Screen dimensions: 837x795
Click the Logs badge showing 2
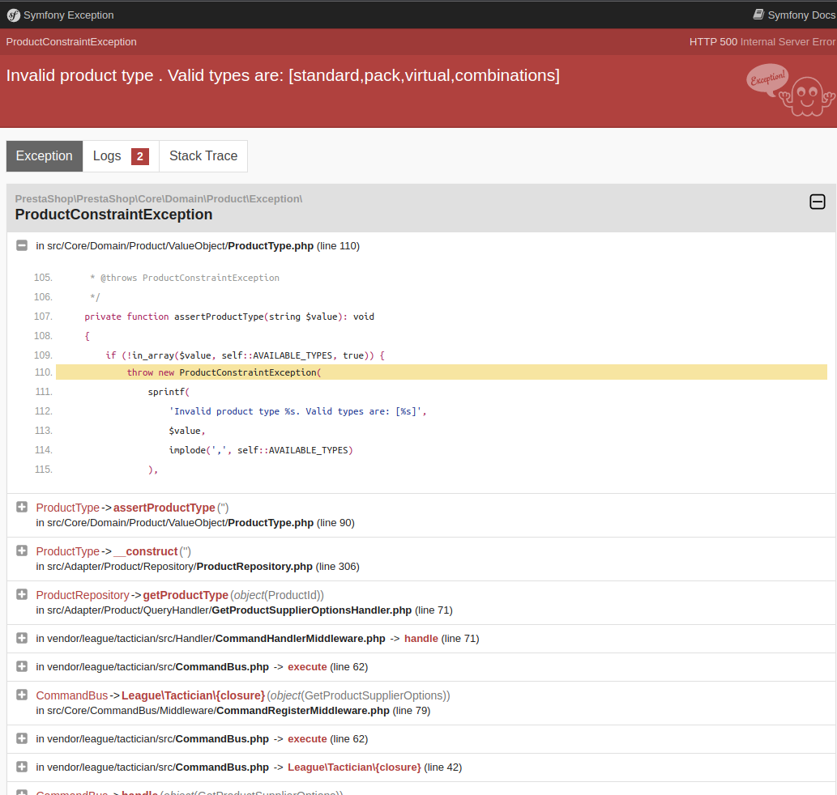click(138, 155)
